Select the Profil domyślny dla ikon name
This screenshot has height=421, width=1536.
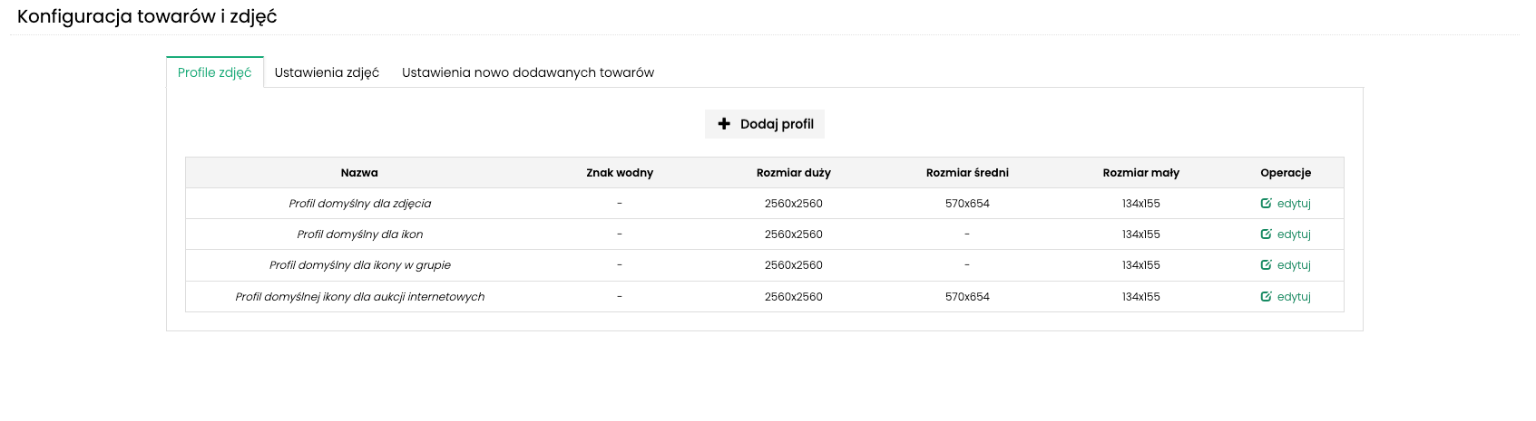[x=360, y=234]
